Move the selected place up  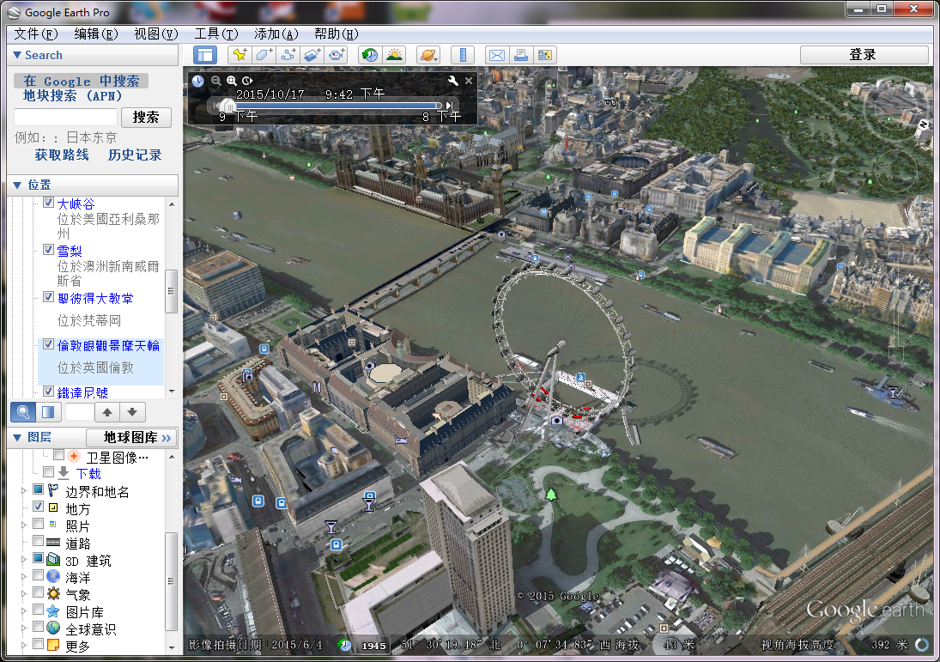pos(107,412)
